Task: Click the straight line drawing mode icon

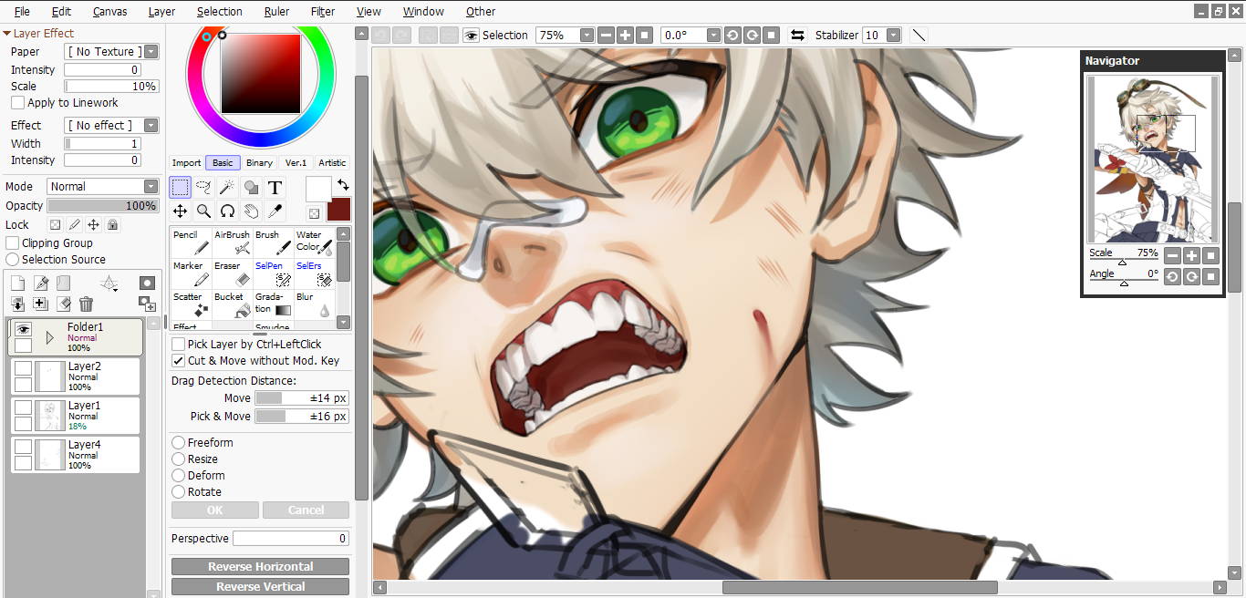Action: pos(919,35)
